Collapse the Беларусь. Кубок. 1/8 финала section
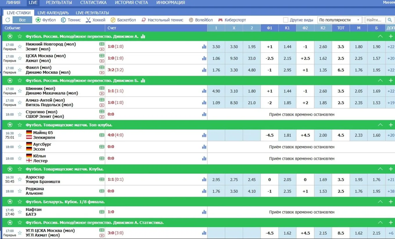Viewport: 395px width, 239px height. point(380,202)
